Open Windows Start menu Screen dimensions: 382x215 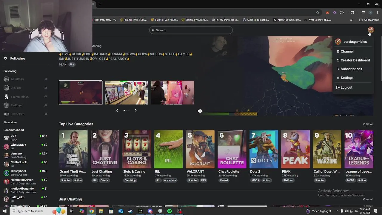point(4,211)
